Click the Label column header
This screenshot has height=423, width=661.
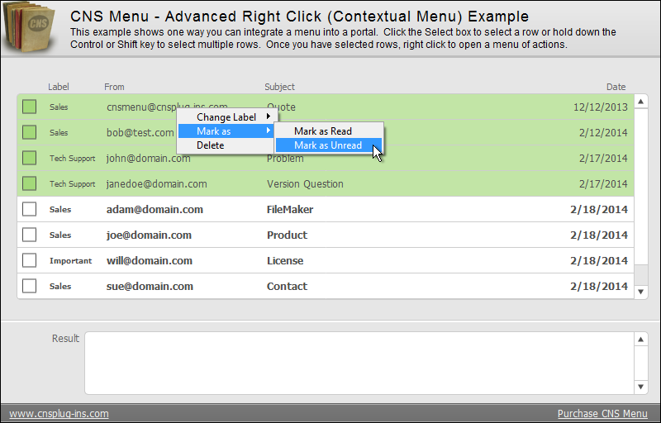coord(58,87)
